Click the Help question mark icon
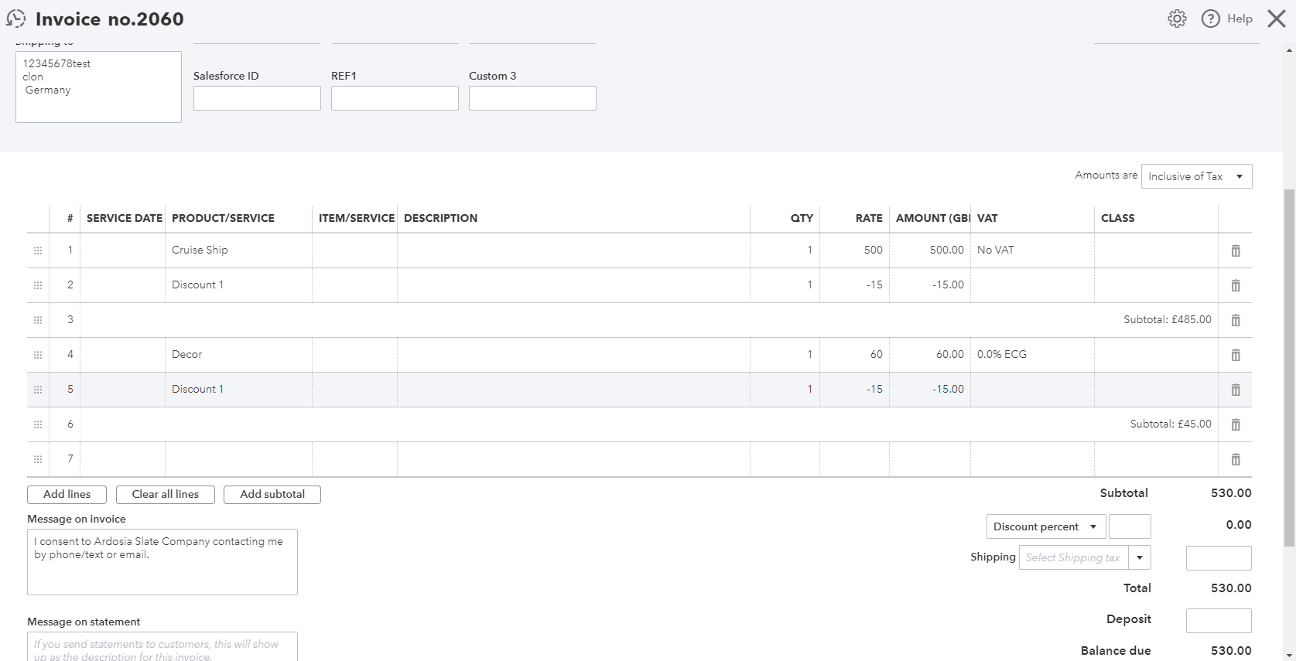This screenshot has width=1296, height=661. [x=1210, y=19]
